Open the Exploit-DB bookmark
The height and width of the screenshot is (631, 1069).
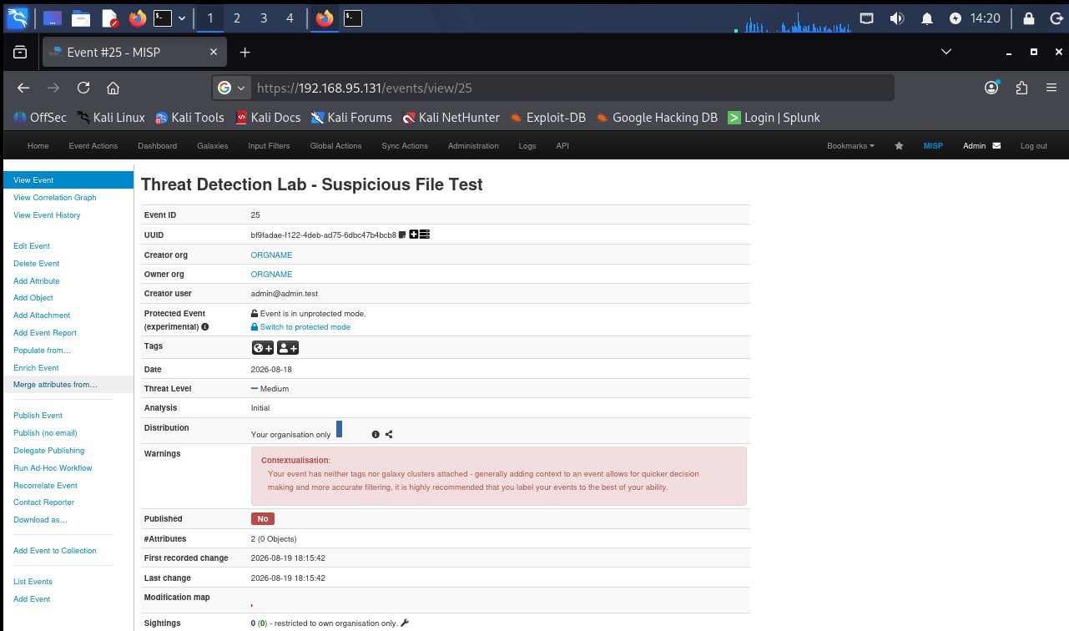coord(547,118)
